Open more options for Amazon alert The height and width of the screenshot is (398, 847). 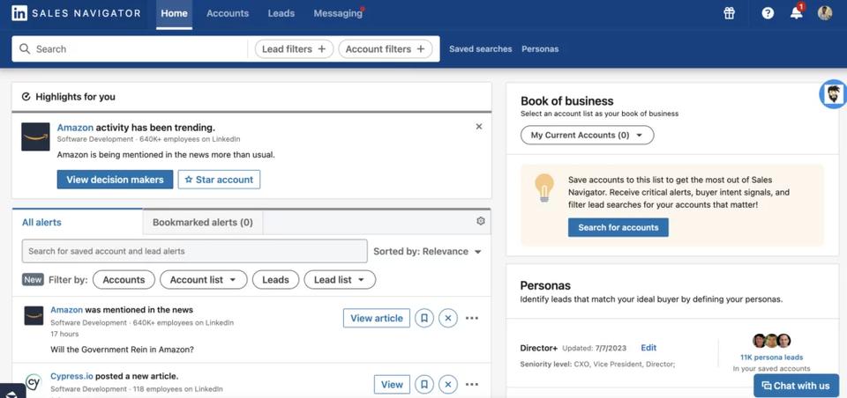(x=472, y=318)
